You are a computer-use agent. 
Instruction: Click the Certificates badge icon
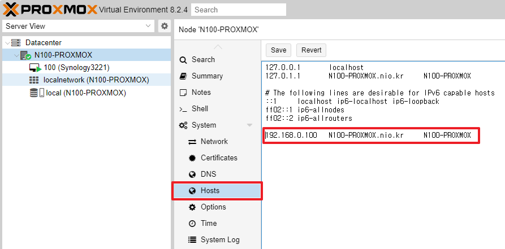(x=192, y=158)
